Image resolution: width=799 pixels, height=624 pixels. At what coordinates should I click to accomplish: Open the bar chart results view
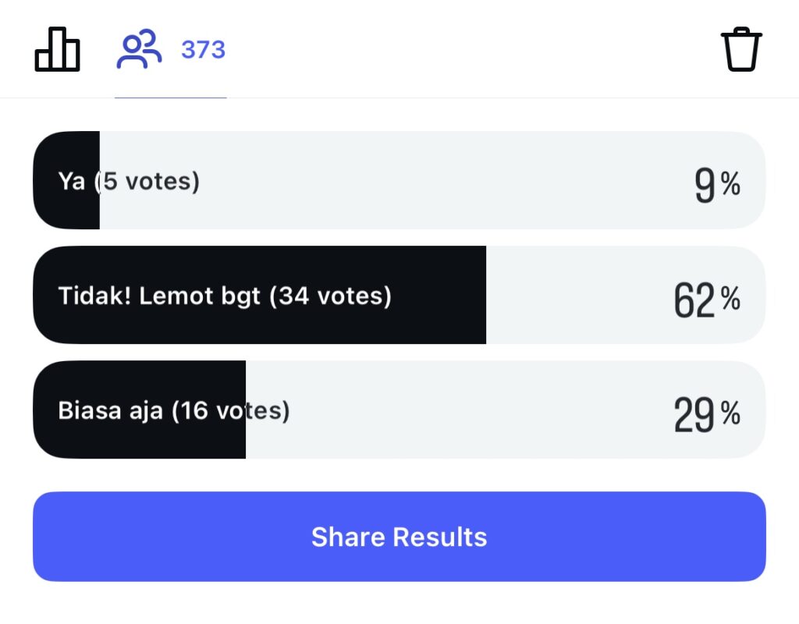coord(57,49)
